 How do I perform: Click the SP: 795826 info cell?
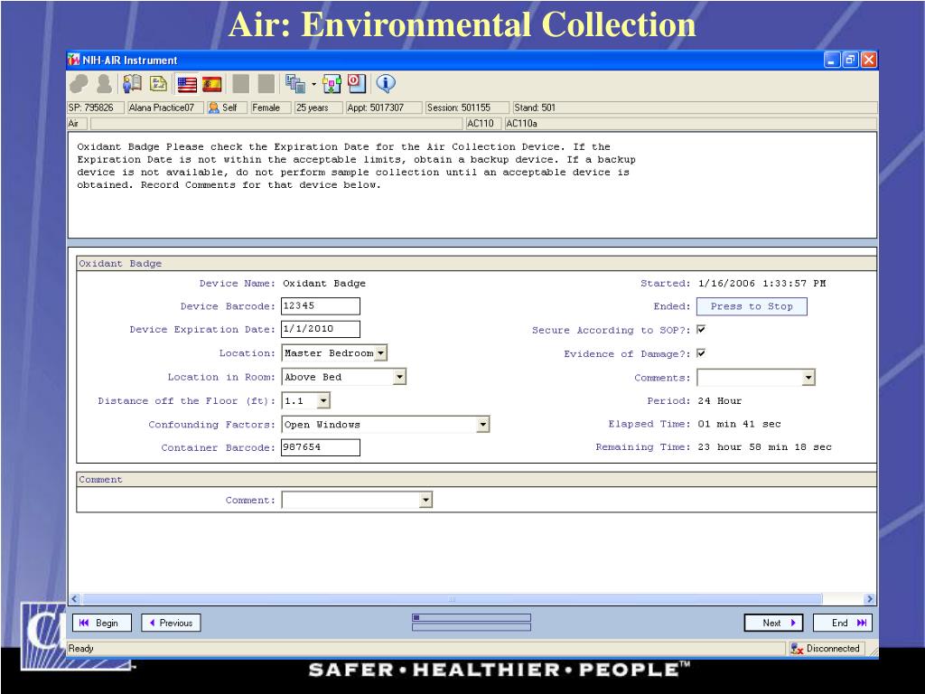[x=96, y=108]
